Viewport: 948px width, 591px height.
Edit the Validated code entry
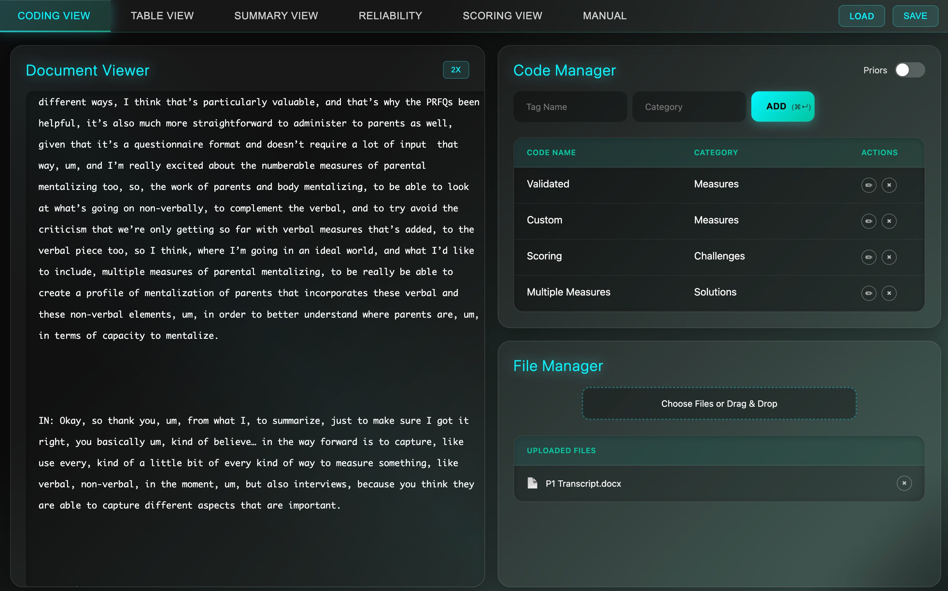[868, 185]
